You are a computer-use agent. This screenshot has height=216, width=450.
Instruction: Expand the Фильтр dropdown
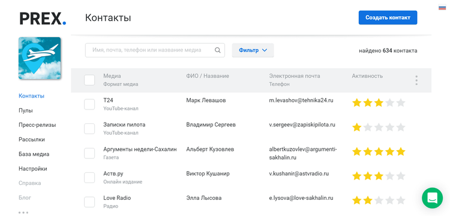[253, 50]
